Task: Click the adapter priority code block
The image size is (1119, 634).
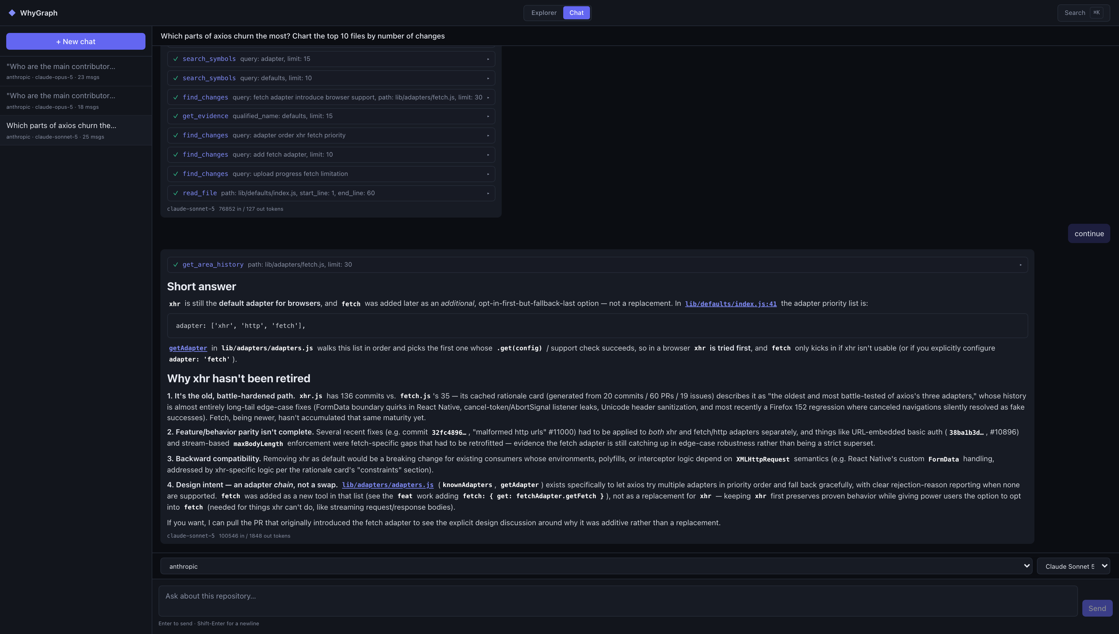Action: 597,326
